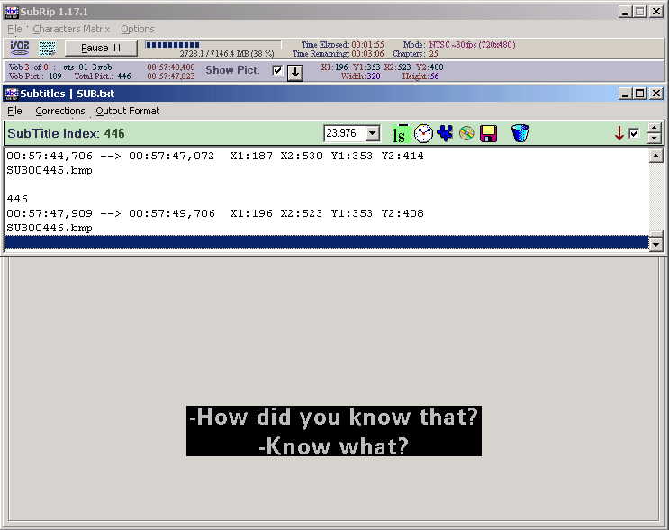Click the red down arrow icon
669x530 pixels.
[619, 134]
